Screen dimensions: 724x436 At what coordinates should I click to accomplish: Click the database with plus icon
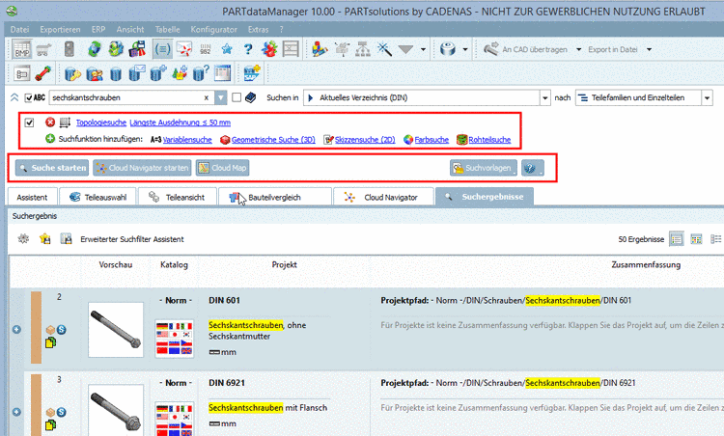pos(158,73)
